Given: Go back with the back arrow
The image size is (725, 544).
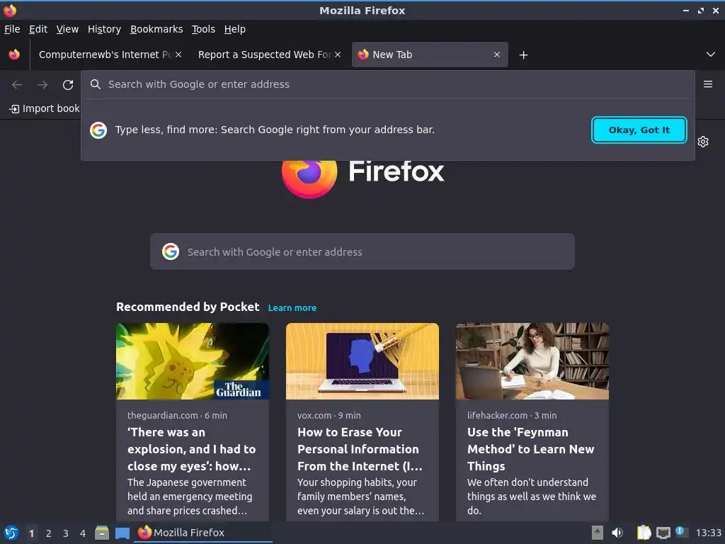Looking at the screenshot, I should (x=17, y=85).
